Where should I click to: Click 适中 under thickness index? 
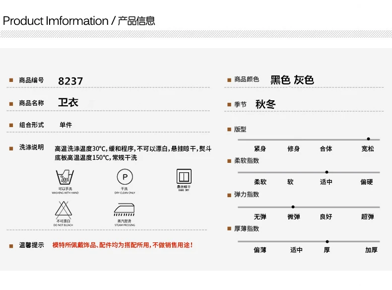[296, 250]
